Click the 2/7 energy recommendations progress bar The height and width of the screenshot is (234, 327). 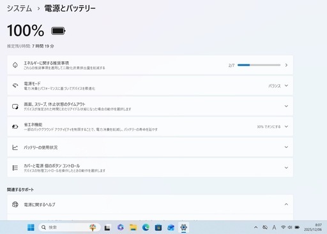coord(259,65)
